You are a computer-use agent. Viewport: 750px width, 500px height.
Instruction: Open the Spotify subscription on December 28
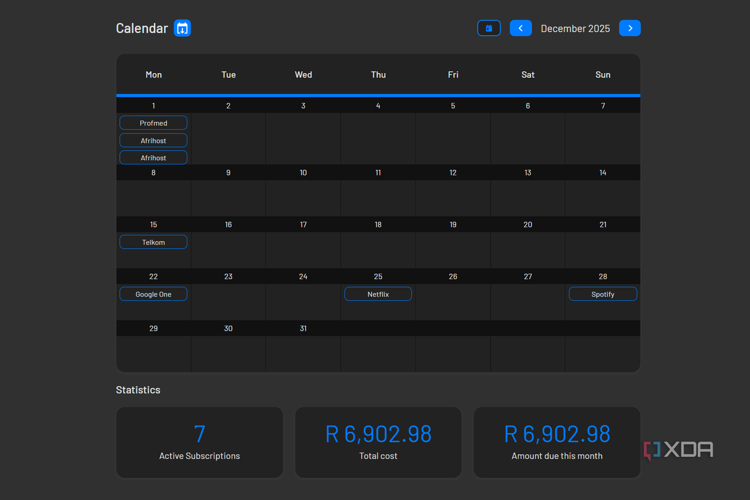click(x=603, y=294)
